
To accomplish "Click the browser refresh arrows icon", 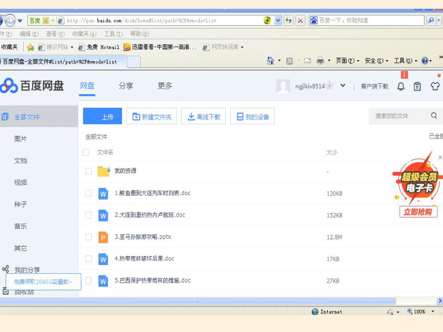I will point(288,20).
